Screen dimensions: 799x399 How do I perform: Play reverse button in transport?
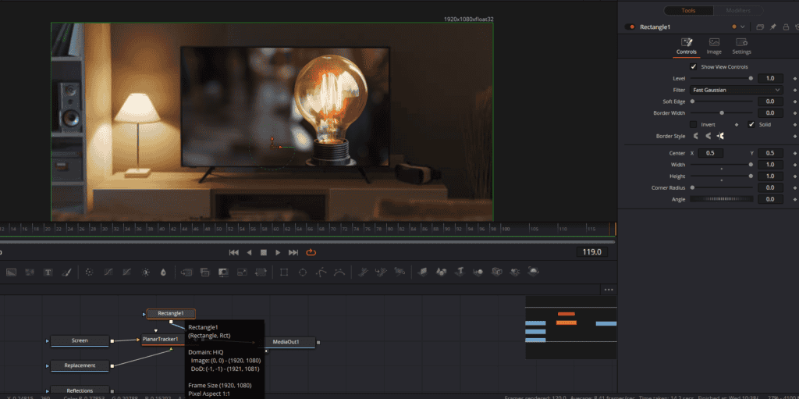coord(249,252)
